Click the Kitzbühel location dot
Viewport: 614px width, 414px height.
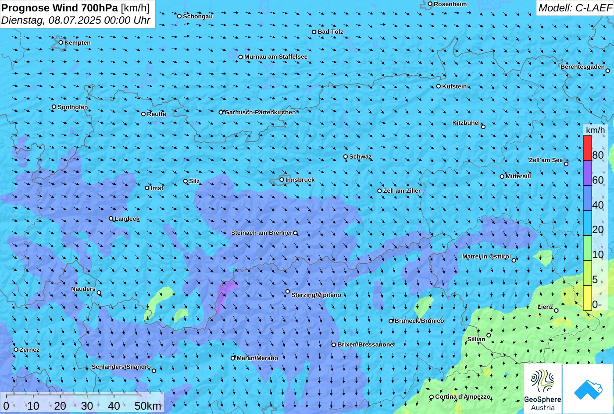483,127
